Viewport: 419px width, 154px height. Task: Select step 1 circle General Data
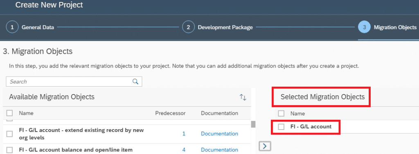point(12,27)
